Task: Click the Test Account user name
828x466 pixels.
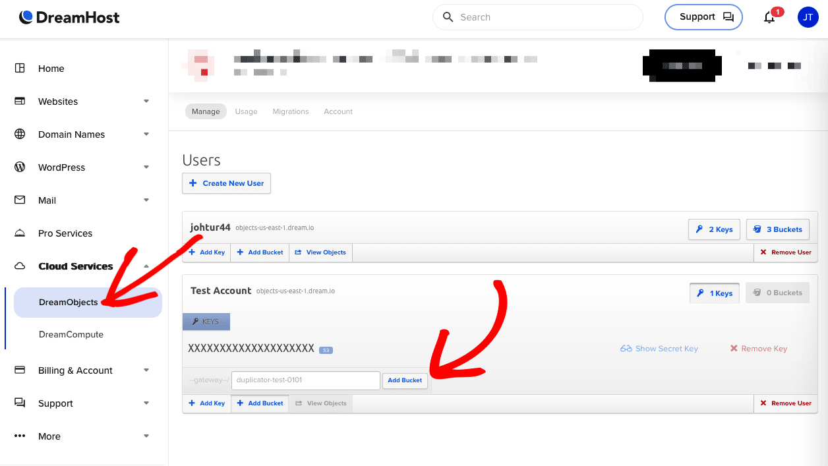Action: click(221, 291)
